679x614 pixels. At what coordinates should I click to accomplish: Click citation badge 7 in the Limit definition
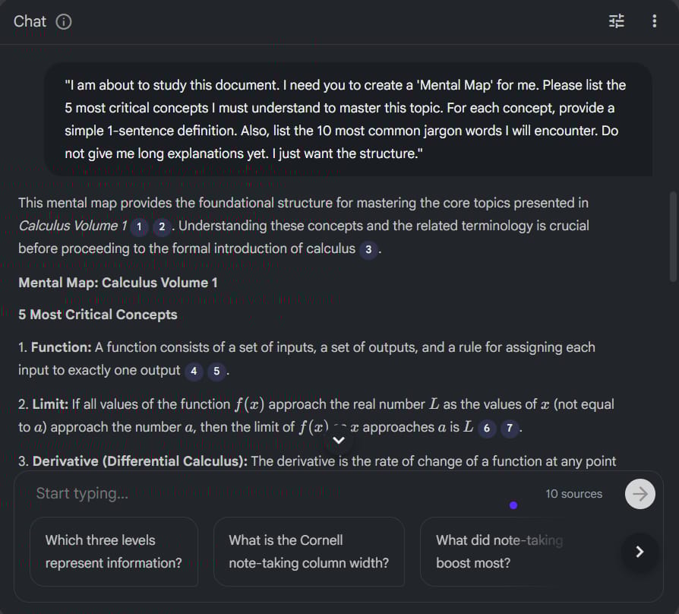click(x=510, y=429)
